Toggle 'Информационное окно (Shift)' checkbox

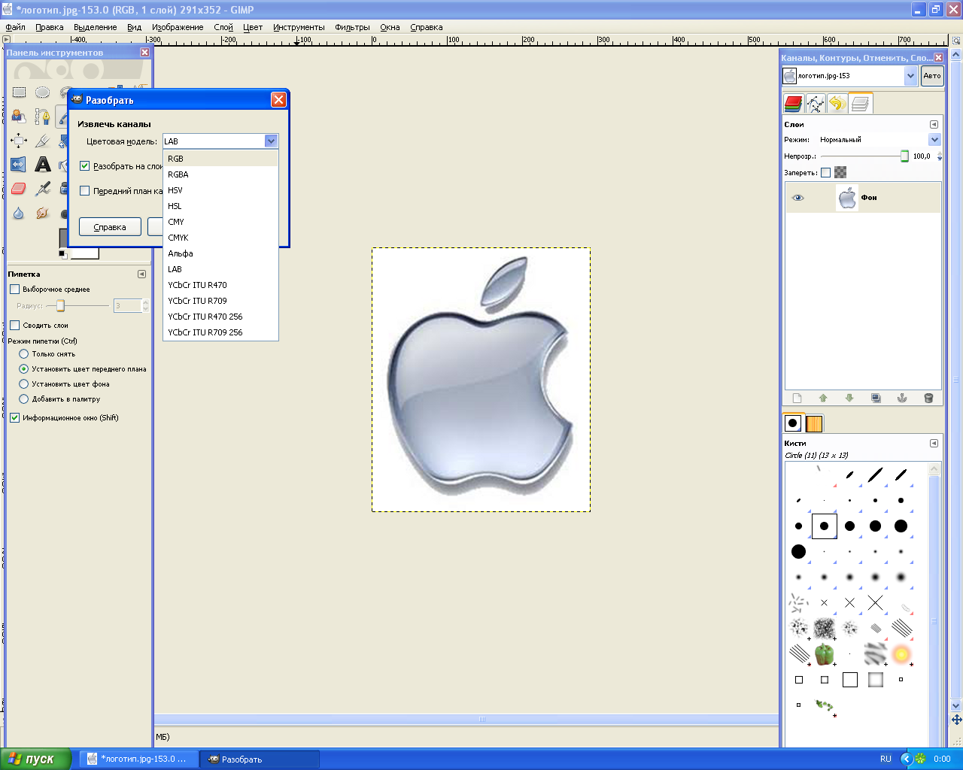(14, 418)
